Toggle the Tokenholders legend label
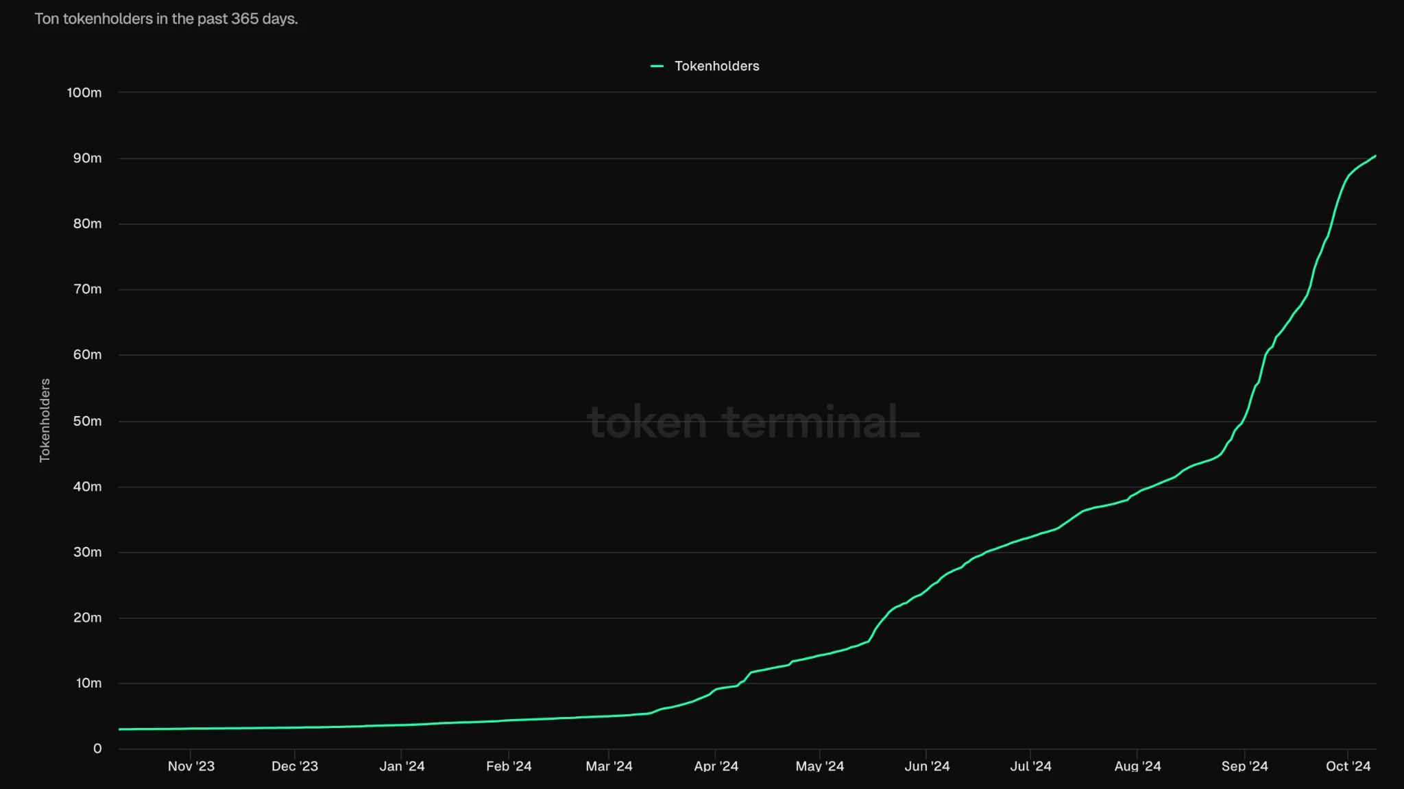Screen dimensions: 1404x789 [716, 66]
